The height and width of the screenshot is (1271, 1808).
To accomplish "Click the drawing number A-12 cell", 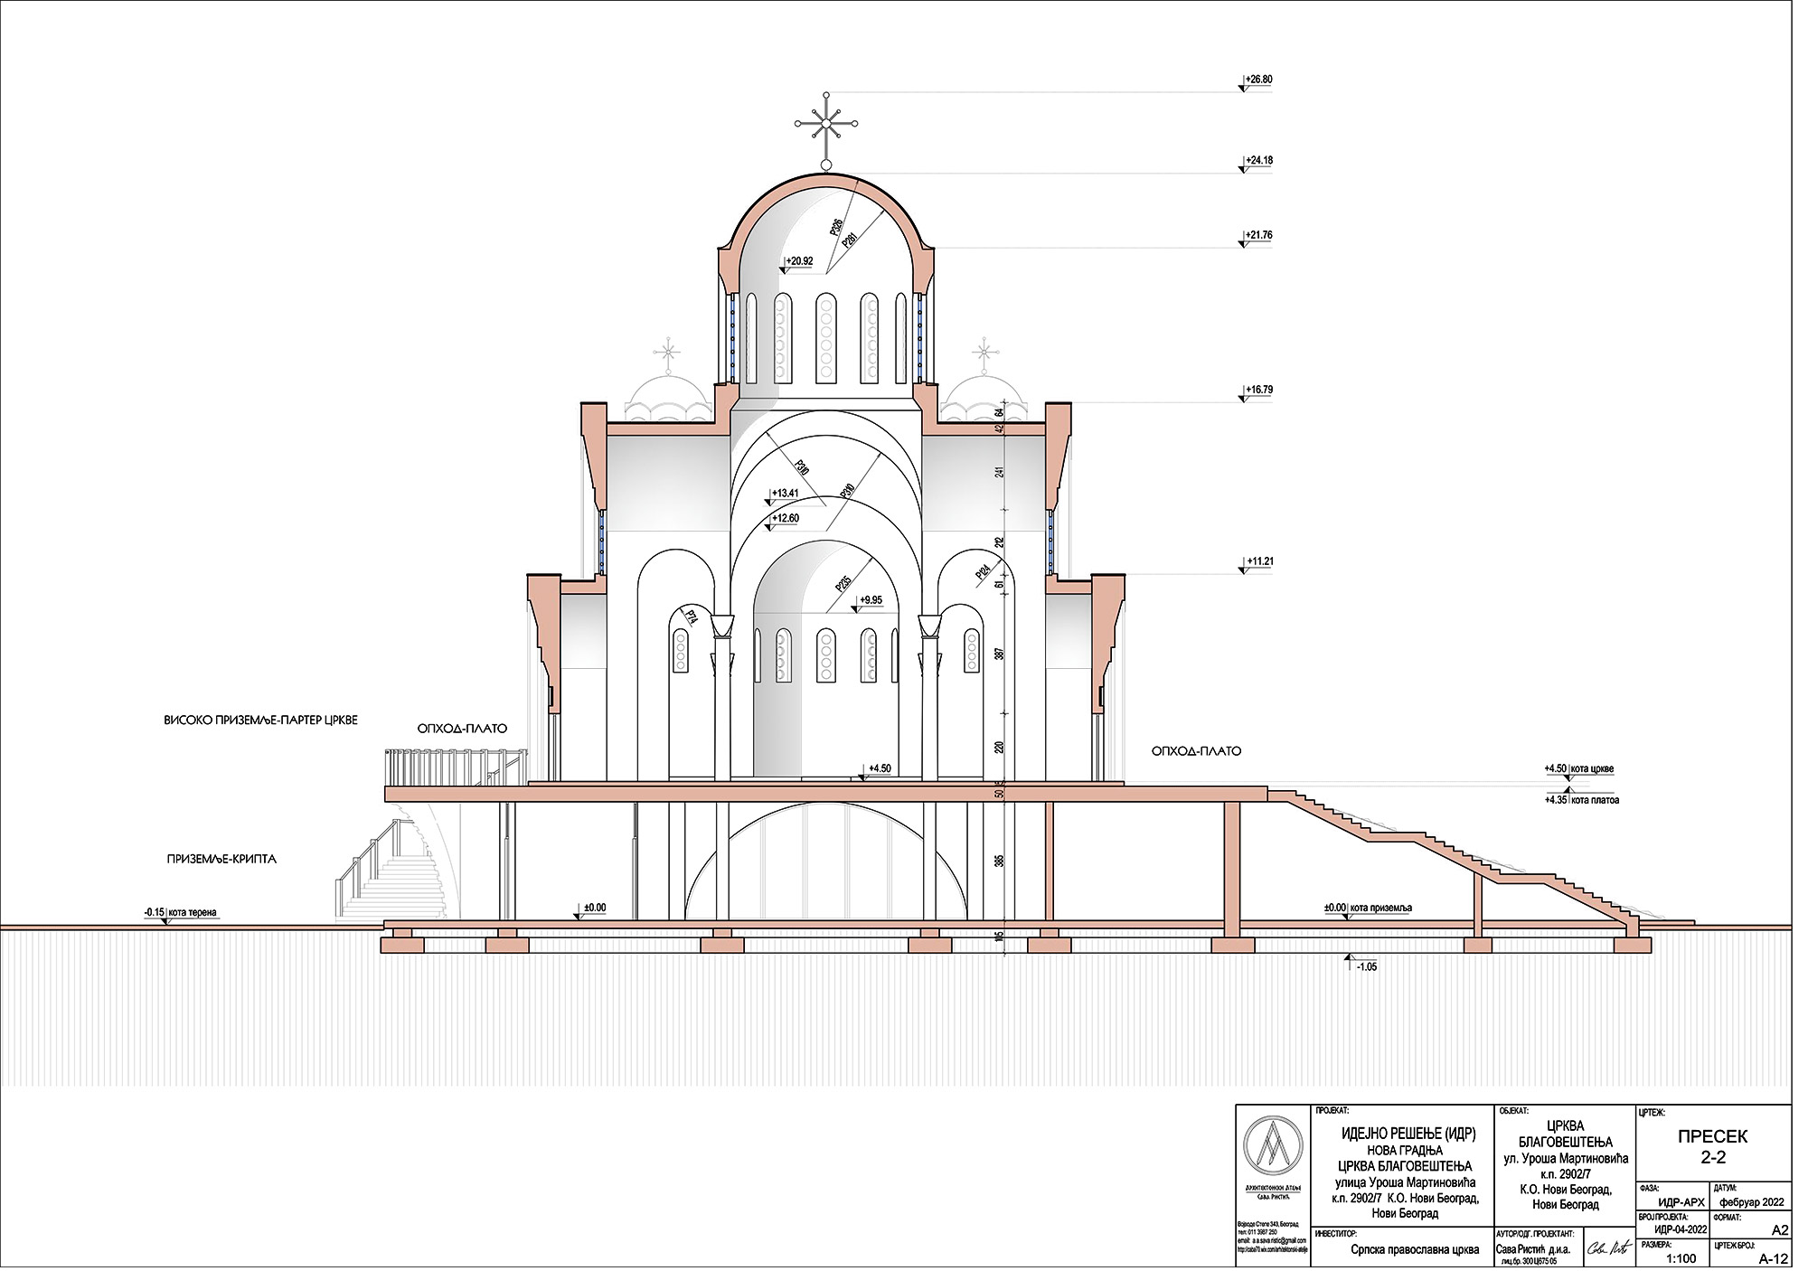I will point(1774,1258).
